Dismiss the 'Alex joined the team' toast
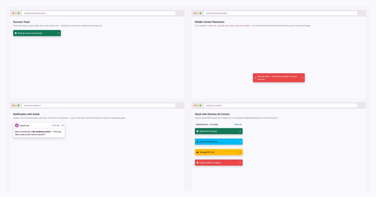376x197 pixels. [x=240, y=142]
